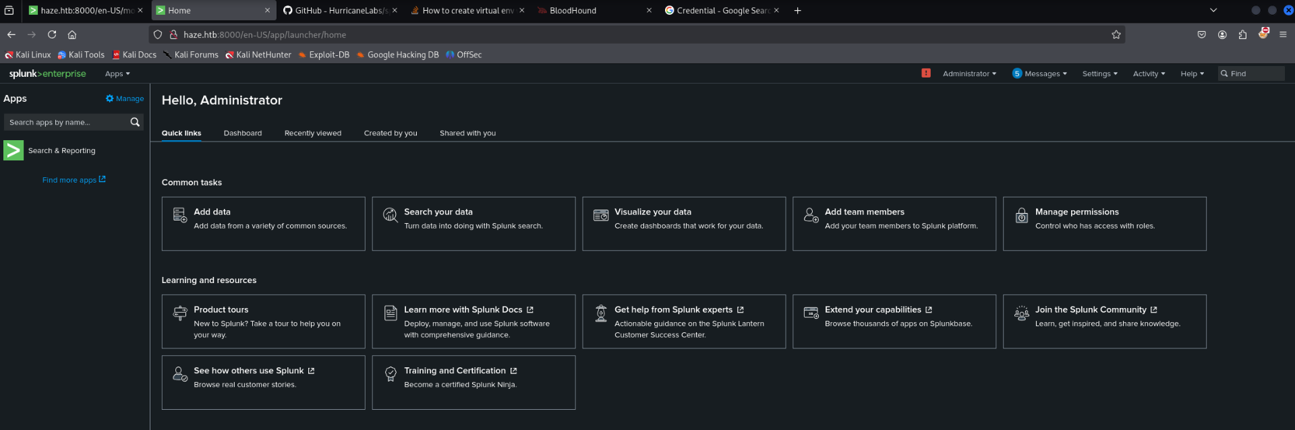Click the Splunk Docs document icon
The width and height of the screenshot is (1295, 430).
(391, 313)
